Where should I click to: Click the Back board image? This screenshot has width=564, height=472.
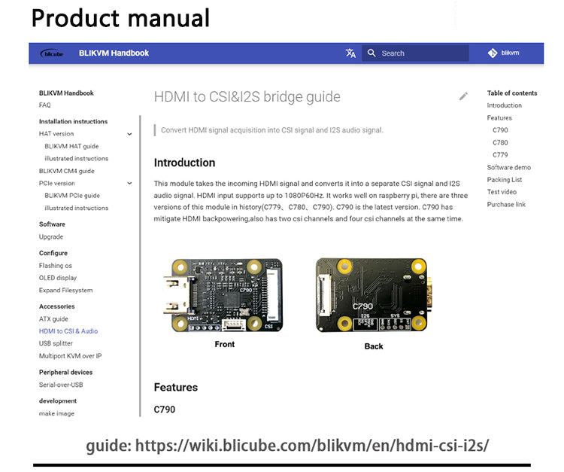(x=373, y=295)
